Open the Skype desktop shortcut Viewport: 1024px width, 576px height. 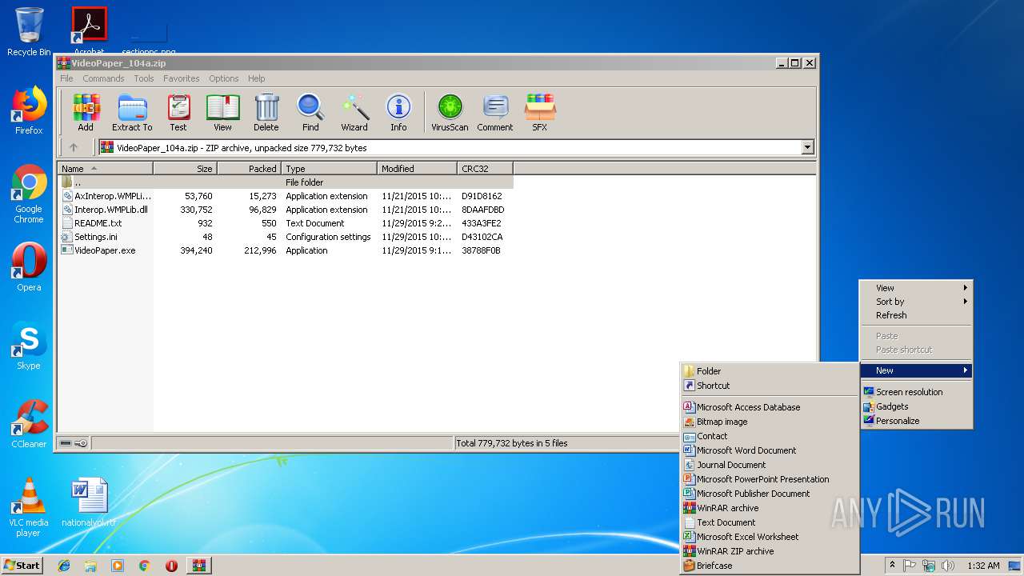[29, 346]
